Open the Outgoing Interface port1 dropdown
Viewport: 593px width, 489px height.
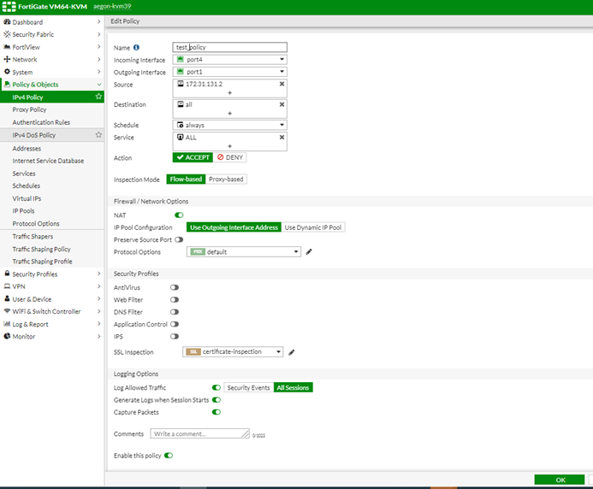coord(230,72)
